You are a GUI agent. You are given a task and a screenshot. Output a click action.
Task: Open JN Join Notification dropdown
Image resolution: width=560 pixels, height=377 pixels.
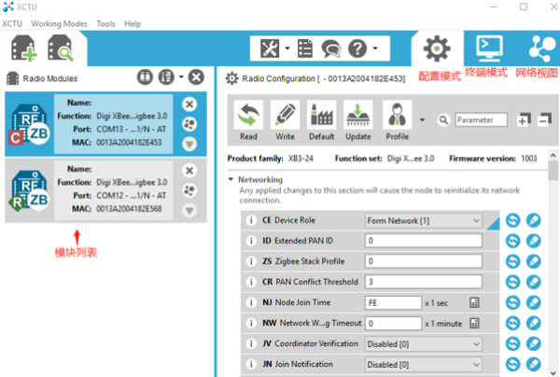point(423,365)
